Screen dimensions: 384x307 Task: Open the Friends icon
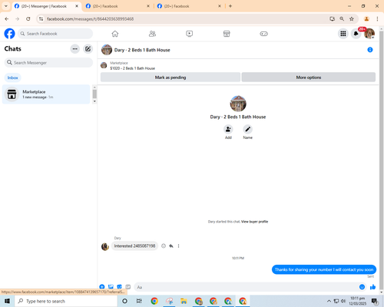pos(152,34)
